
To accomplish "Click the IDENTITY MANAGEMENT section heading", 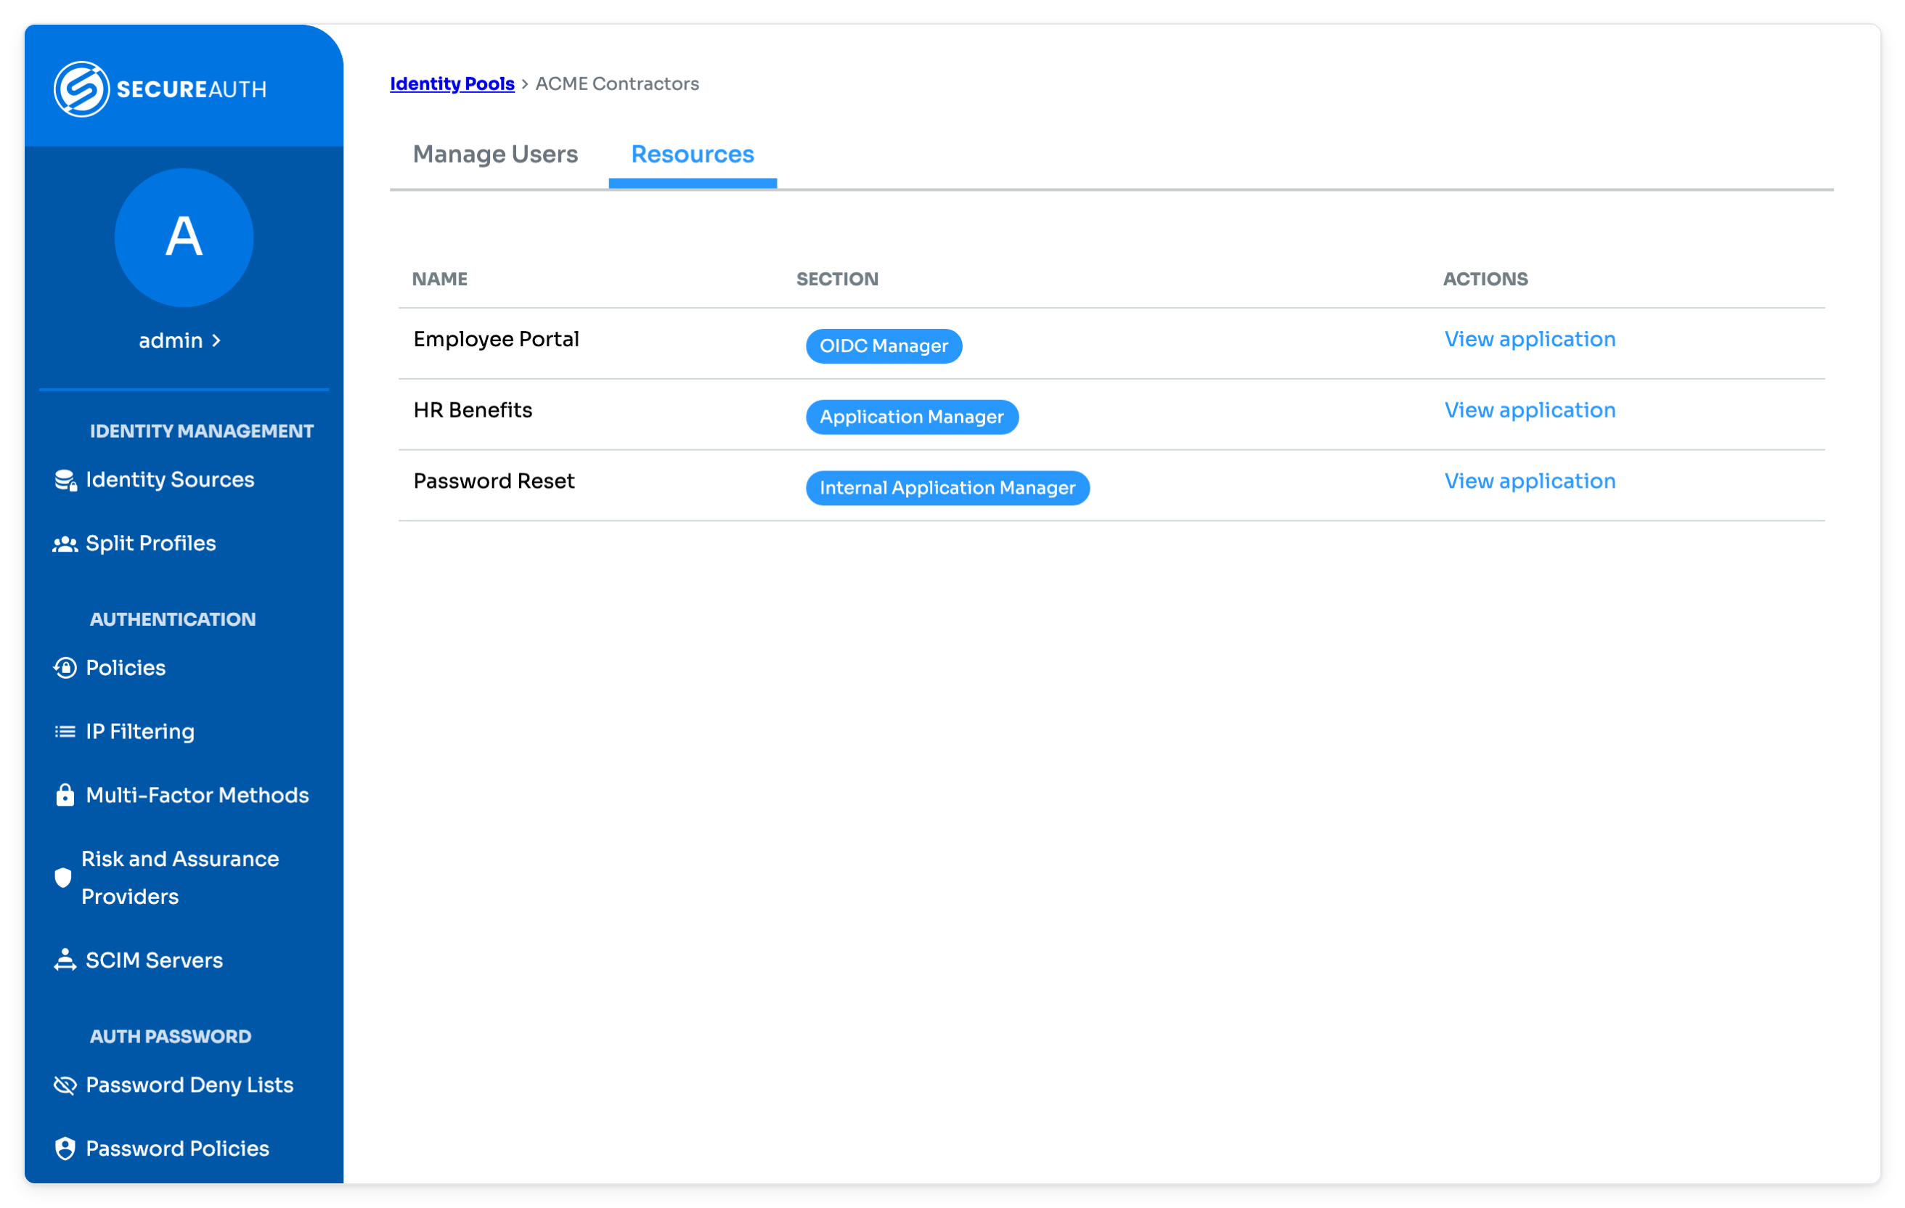I will [202, 431].
